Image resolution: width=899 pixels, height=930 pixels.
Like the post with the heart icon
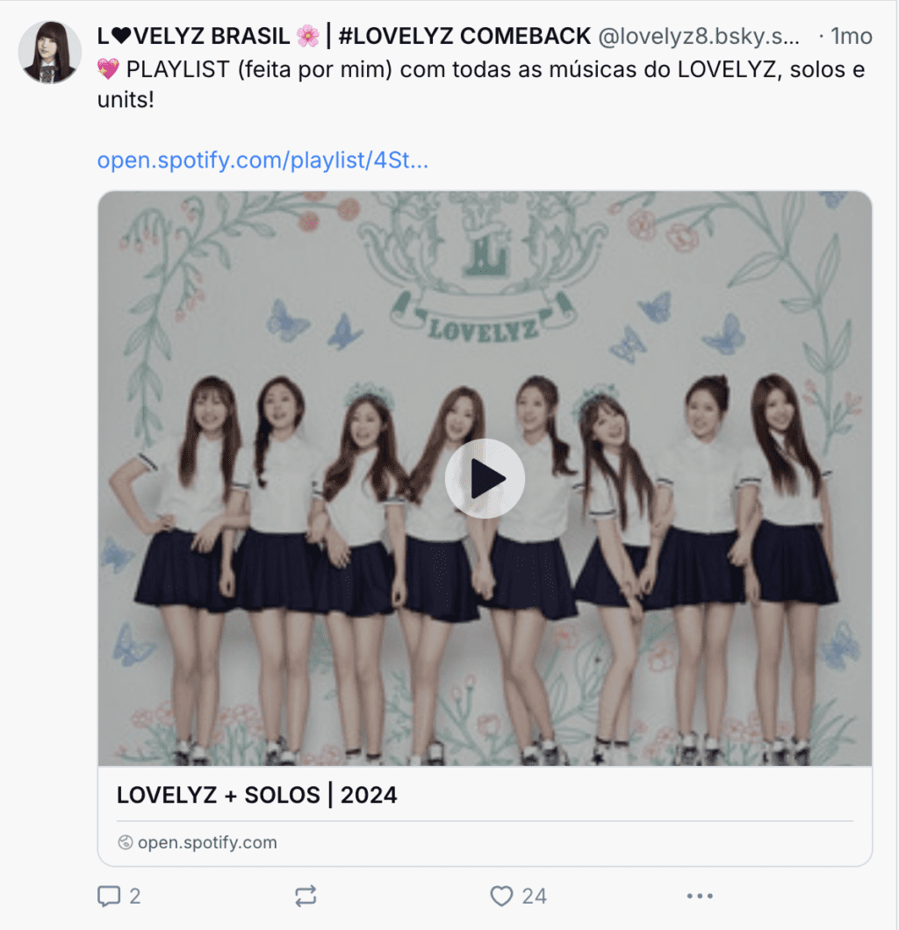coord(501,896)
